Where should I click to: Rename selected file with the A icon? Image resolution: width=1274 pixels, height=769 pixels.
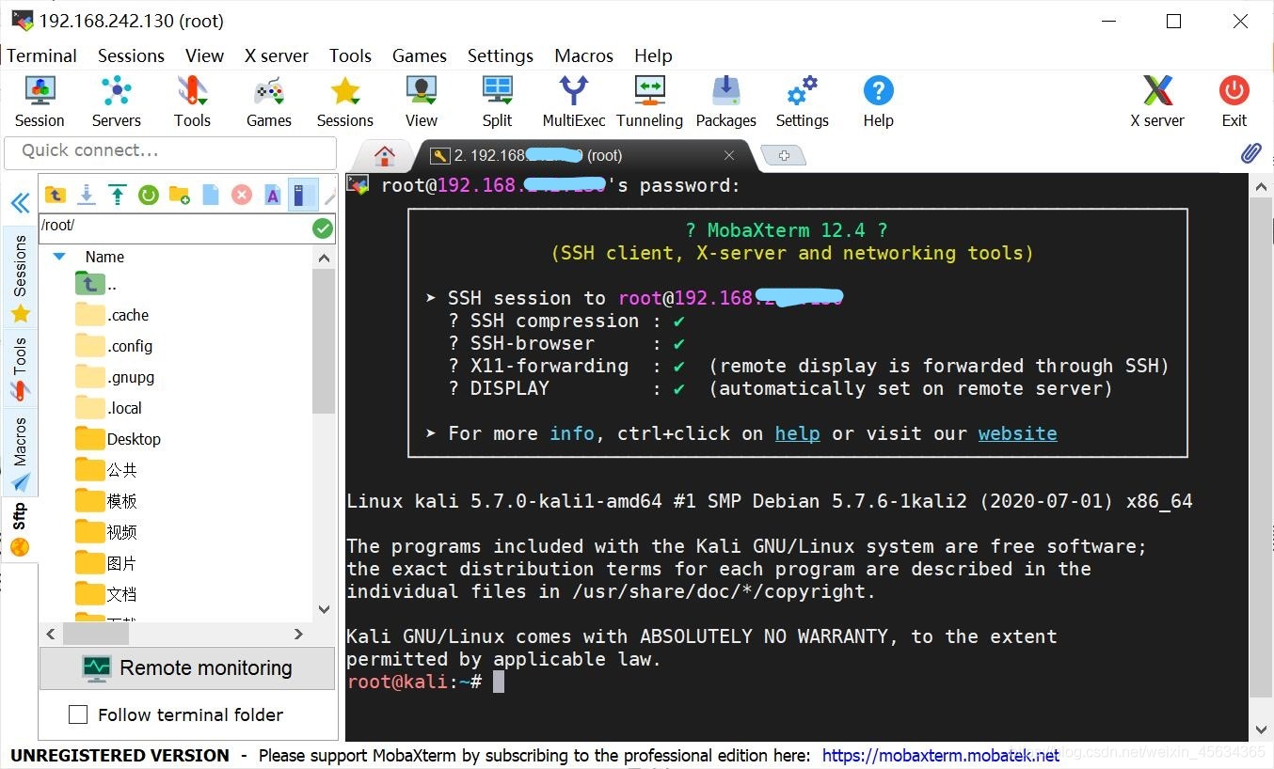point(272,195)
